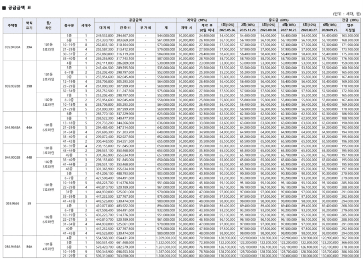Click total price '544,000,000'
Viewport: 363px width, 260px height.
[166, 36]
